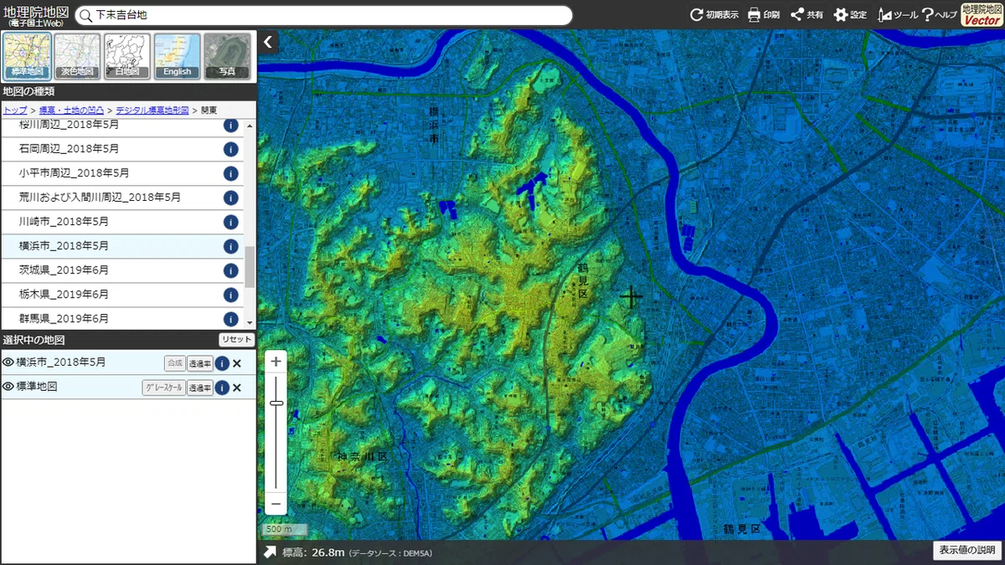
Task: Open 透過率 for 標準地図 layer
Action: 199,388
